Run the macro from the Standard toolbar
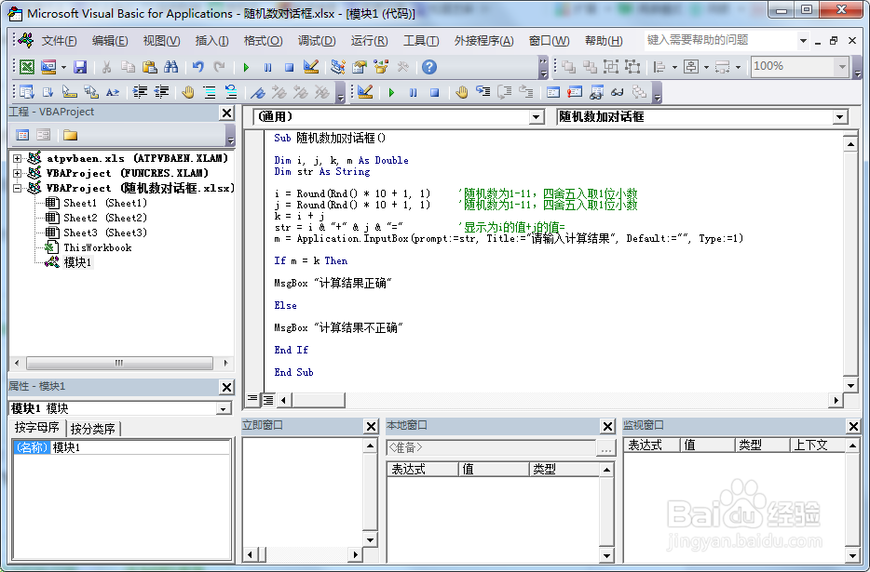This screenshot has width=870, height=572. coord(246,68)
